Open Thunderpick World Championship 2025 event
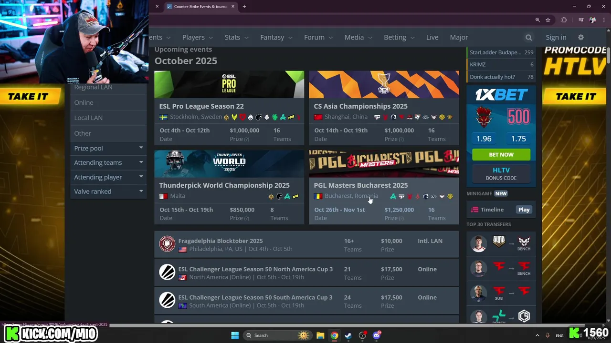The image size is (611, 343). [224, 185]
